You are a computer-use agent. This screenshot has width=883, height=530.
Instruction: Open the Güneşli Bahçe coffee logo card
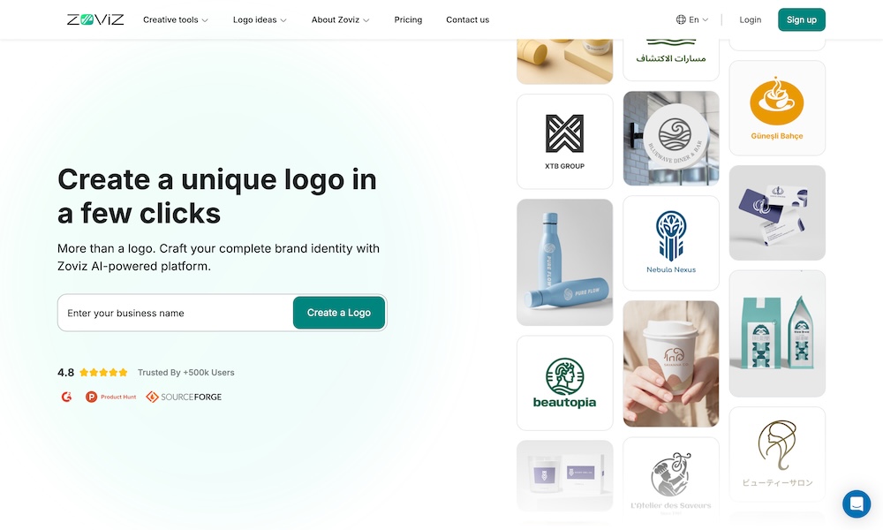(776, 108)
